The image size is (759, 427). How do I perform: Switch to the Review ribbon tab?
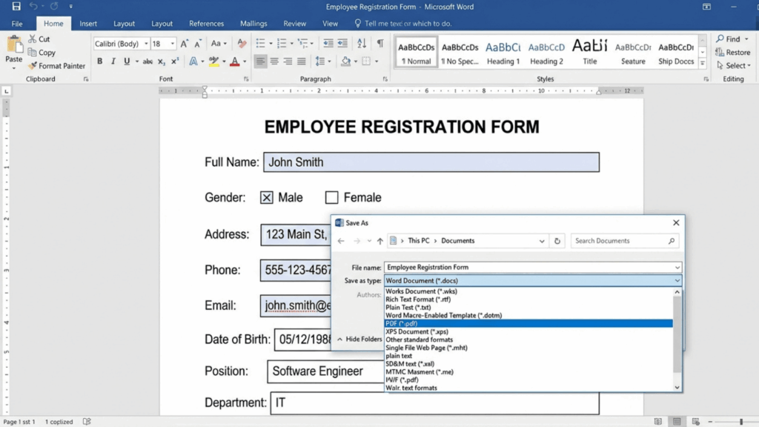(x=294, y=23)
